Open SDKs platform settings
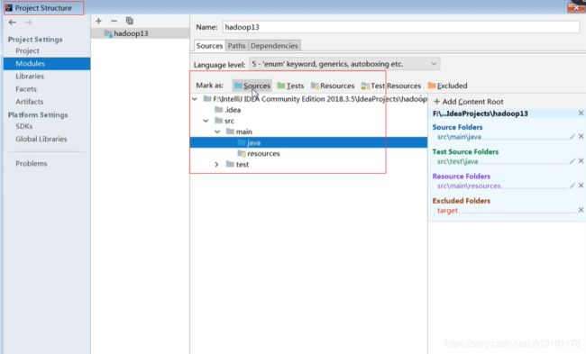 [x=24, y=126]
